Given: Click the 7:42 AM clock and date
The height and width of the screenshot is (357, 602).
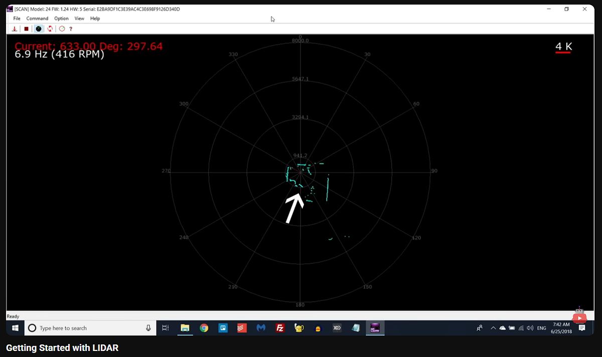Looking at the screenshot, I should (x=561, y=328).
